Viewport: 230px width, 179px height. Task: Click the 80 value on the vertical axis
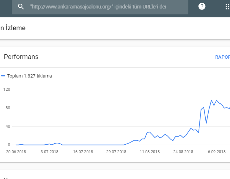point(8,108)
